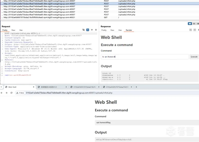Select the Raw tab in Request

[x=13, y=30]
